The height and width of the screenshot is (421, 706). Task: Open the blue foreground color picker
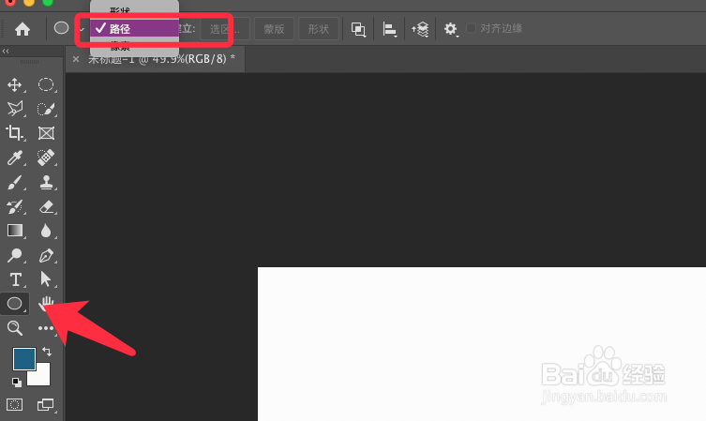pyautogui.click(x=23, y=359)
